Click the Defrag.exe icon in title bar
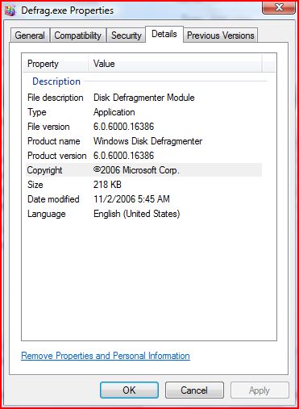 (x=10, y=10)
